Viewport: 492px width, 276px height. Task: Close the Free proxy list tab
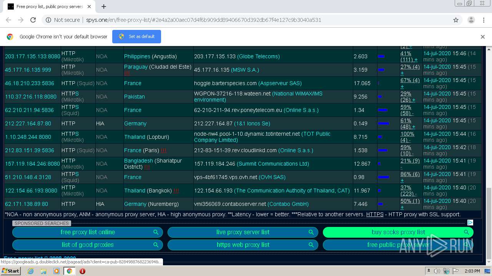click(x=89, y=7)
